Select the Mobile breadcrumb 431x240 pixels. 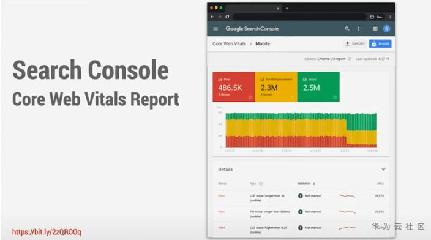pyautogui.click(x=263, y=43)
